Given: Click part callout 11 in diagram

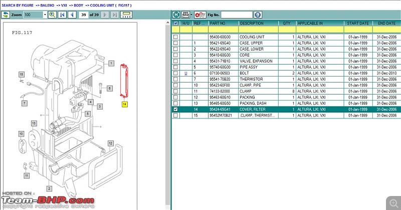Looking at the screenshot, I should click(27, 175).
